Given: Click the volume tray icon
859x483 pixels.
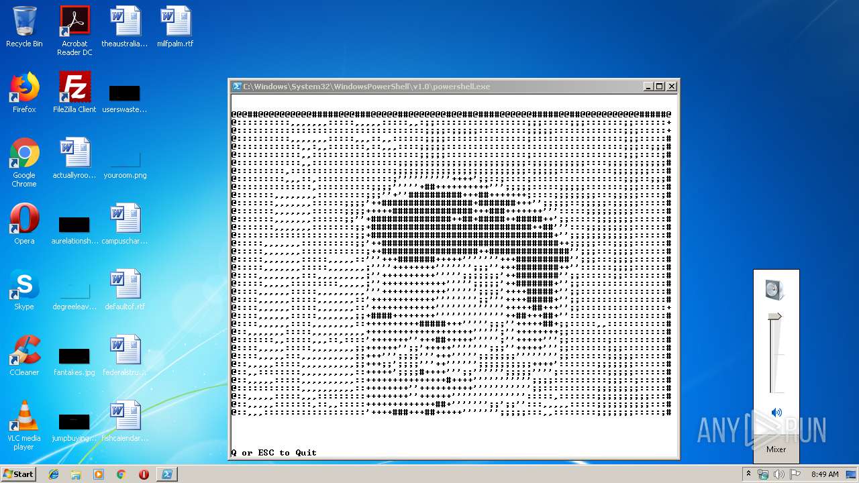Looking at the screenshot, I should coord(778,474).
